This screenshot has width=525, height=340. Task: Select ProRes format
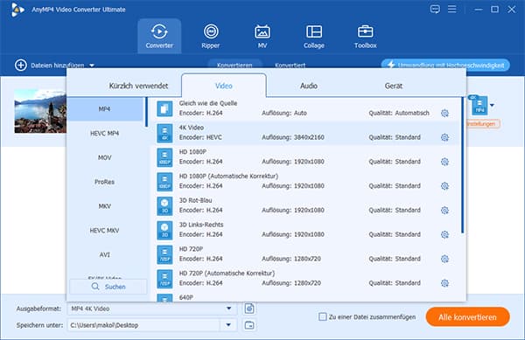click(105, 182)
